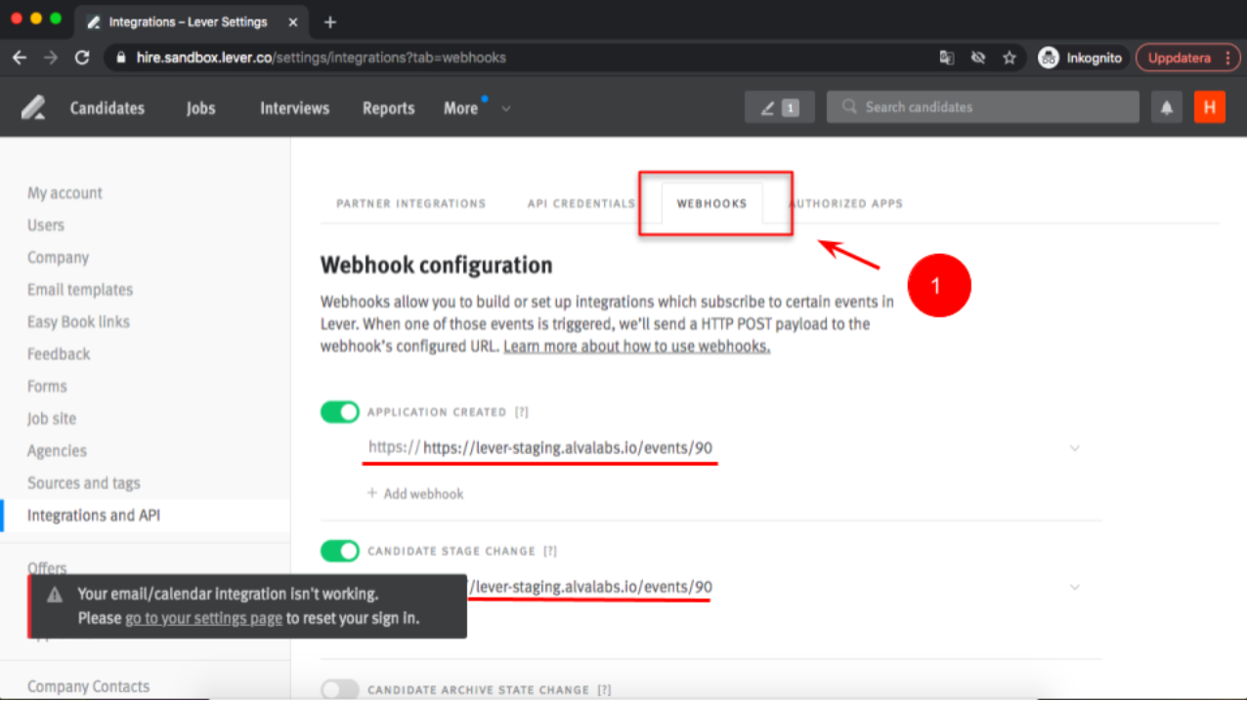This screenshot has width=1247, height=701.
Task: Switch to the API Credentials tab
Action: 580,203
